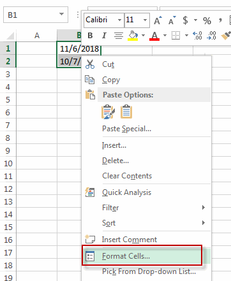Image resolution: width=231 pixels, height=281 pixels.
Task: Apply percent style format
Action: (x=207, y=20)
